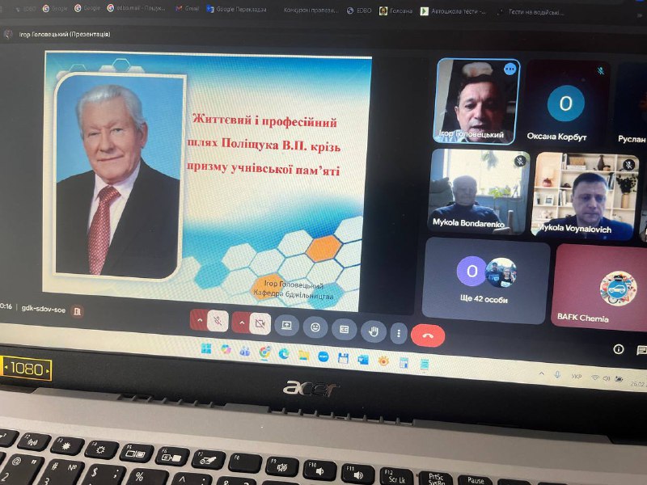
Task: Switch to the Gmail browser tab
Action: (x=188, y=9)
